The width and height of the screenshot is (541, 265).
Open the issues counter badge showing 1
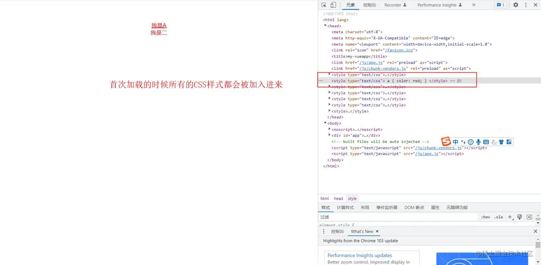[501, 5]
